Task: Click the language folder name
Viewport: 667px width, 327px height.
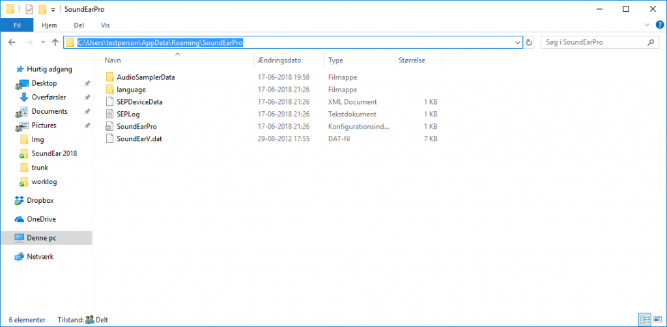Action: [132, 90]
